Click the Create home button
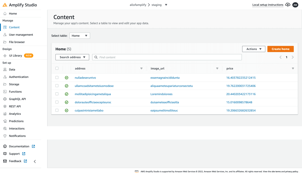 point(280,49)
